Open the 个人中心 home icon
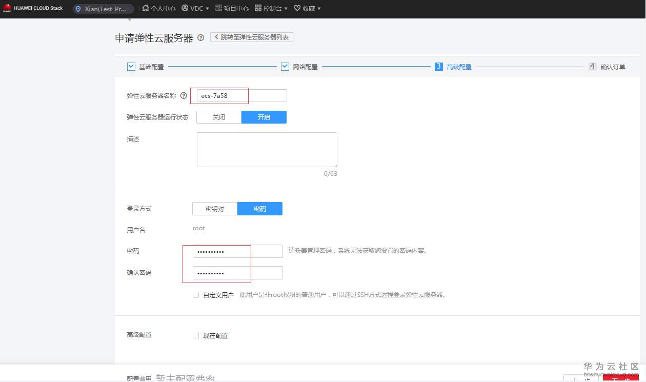The image size is (646, 382). pos(146,8)
